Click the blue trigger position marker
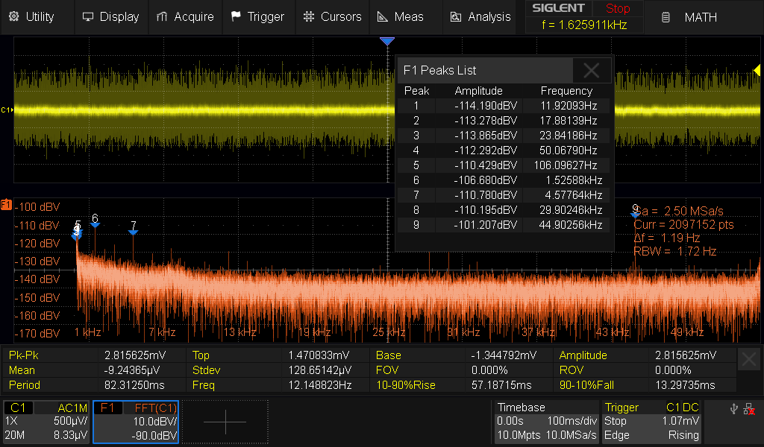The width and height of the screenshot is (764, 447). click(x=386, y=42)
